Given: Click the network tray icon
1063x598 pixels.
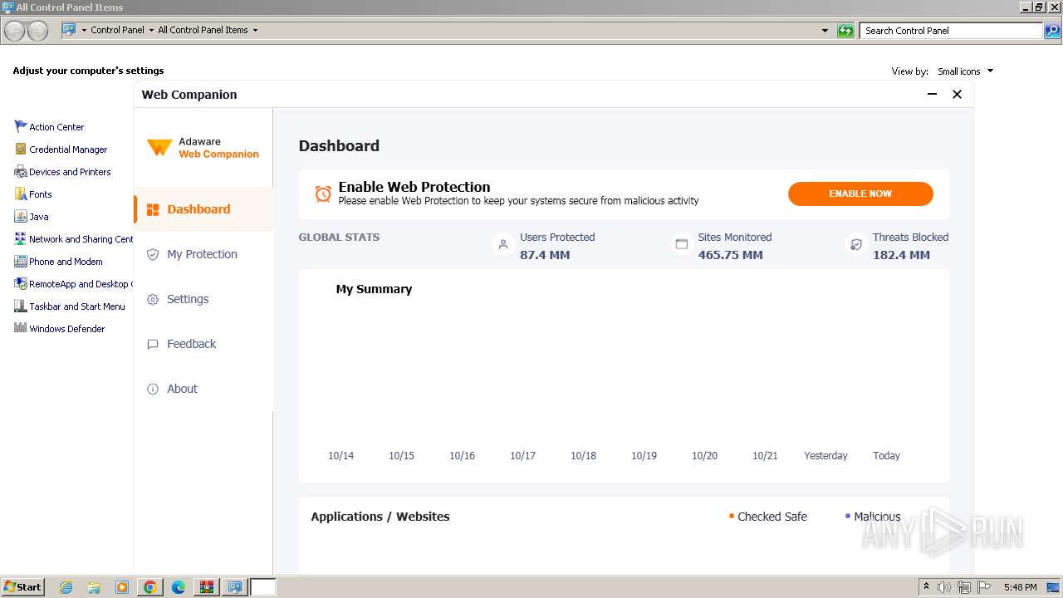Looking at the screenshot, I should pyautogui.click(x=964, y=587).
